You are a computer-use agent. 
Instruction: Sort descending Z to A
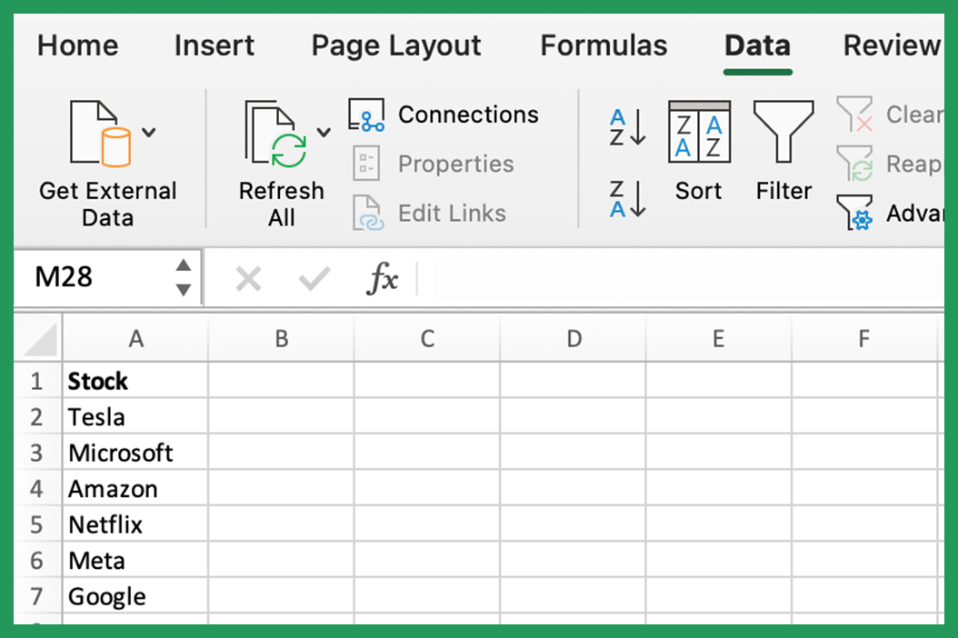[627, 199]
